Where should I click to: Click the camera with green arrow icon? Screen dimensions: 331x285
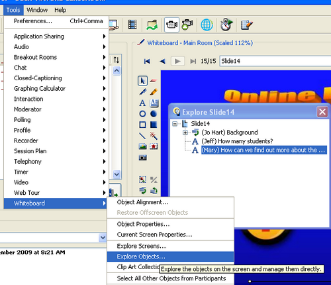(187, 25)
